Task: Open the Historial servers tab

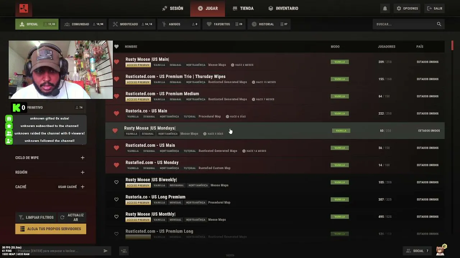Action: point(269,24)
